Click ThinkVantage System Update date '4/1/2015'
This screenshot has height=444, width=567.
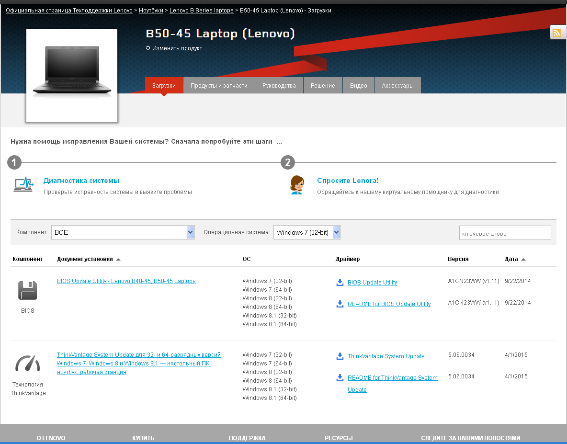coord(516,355)
